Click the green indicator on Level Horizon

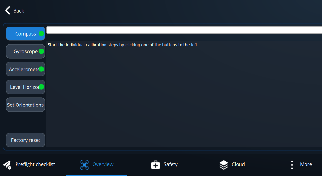[x=41, y=87]
